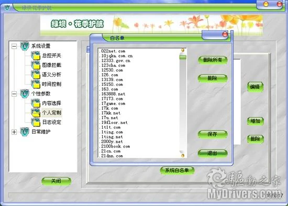Select .123cha.com in whitelist

(112, 65)
